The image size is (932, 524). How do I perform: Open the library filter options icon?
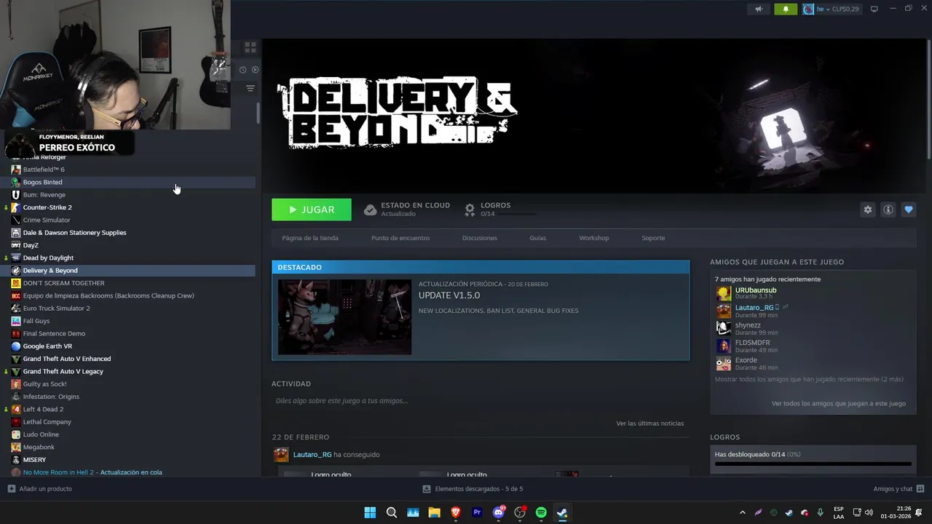[x=250, y=88]
